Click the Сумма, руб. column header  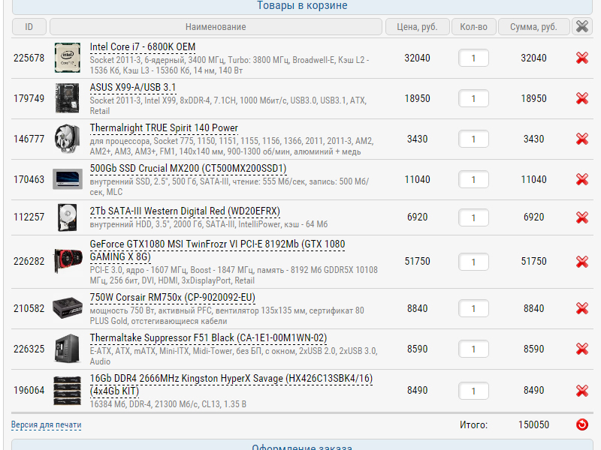(533, 27)
